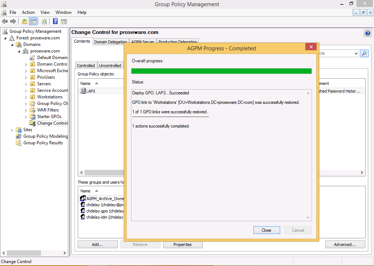Expand the Sites tree node
This screenshot has height=266, width=374.
click(12, 130)
